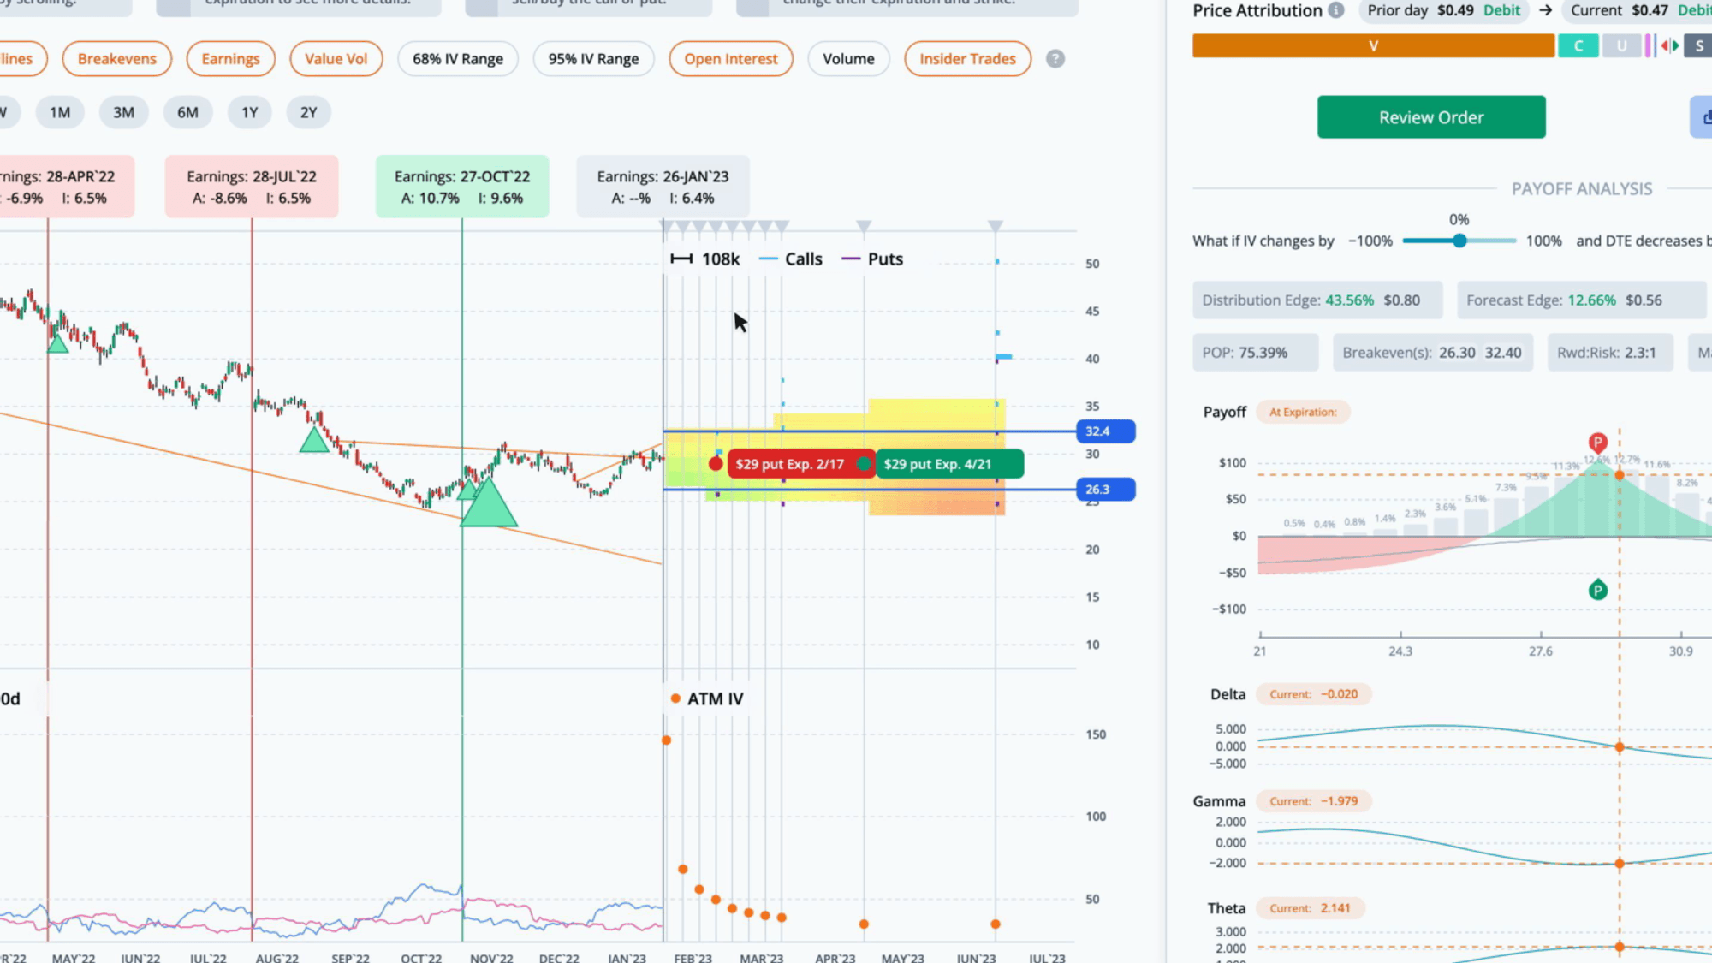Switch chart range to 1M
Screen dimensions: 1712x963
tap(60, 112)
